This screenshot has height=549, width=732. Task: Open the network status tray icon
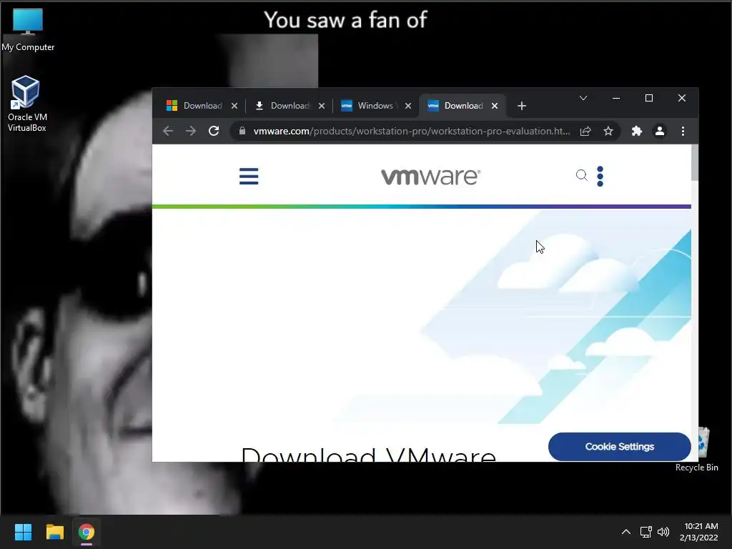coord(646,532)
